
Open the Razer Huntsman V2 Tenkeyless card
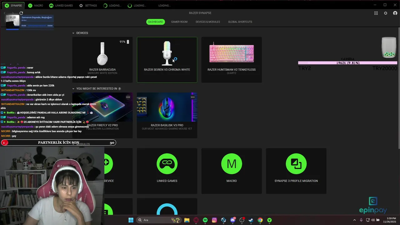point(232,60)
